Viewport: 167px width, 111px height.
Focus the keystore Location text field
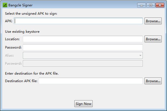tap(83, 39)
